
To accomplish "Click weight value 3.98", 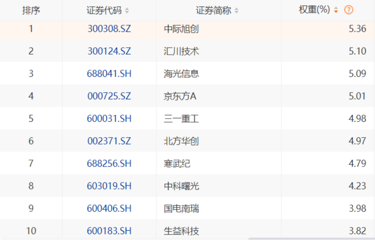I will (x=358, y=208).
